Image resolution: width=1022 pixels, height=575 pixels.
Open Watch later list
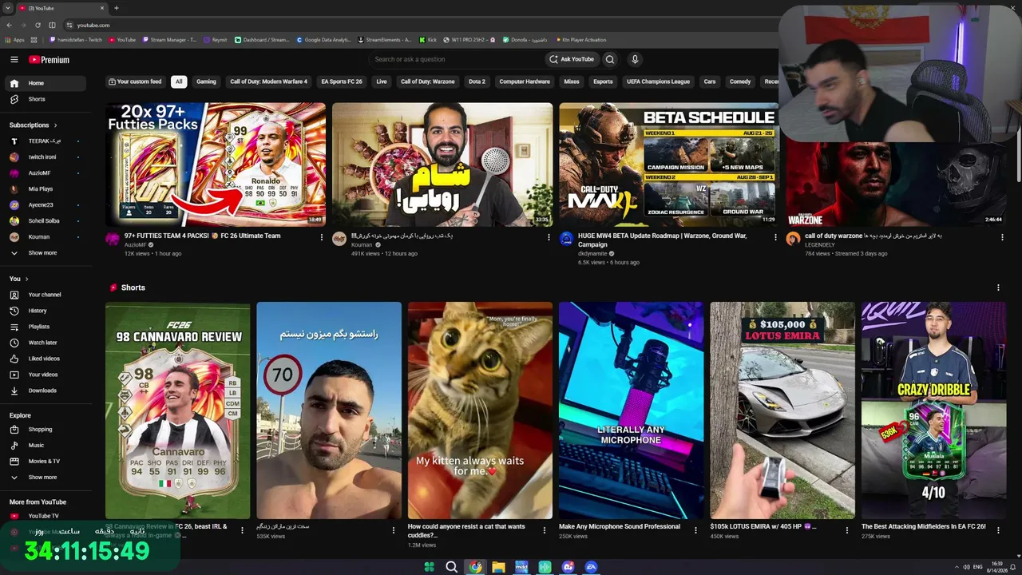click(x=45, y=343)
